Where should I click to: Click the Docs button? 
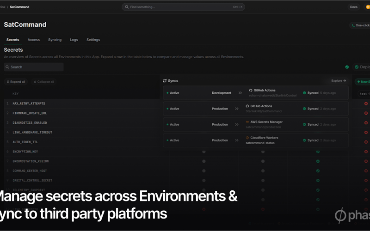tap(353, 7)
